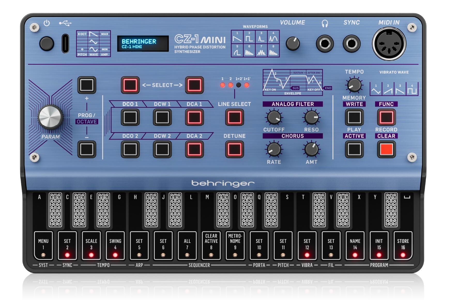Image resolution: width=450 pixels, height=300 pixels.
Task: Adjust the TEMPO knob
Action: (x=354, y=85)
